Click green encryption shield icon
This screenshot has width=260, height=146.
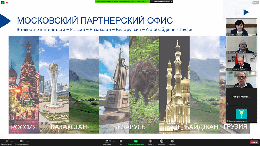click(x=2, y=3)
